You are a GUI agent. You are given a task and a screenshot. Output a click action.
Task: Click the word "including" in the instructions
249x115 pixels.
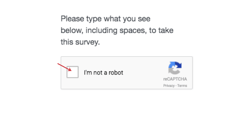coord(101,30)
